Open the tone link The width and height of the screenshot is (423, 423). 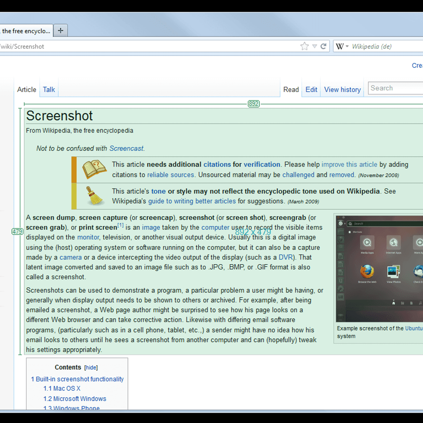click(158, 191)
